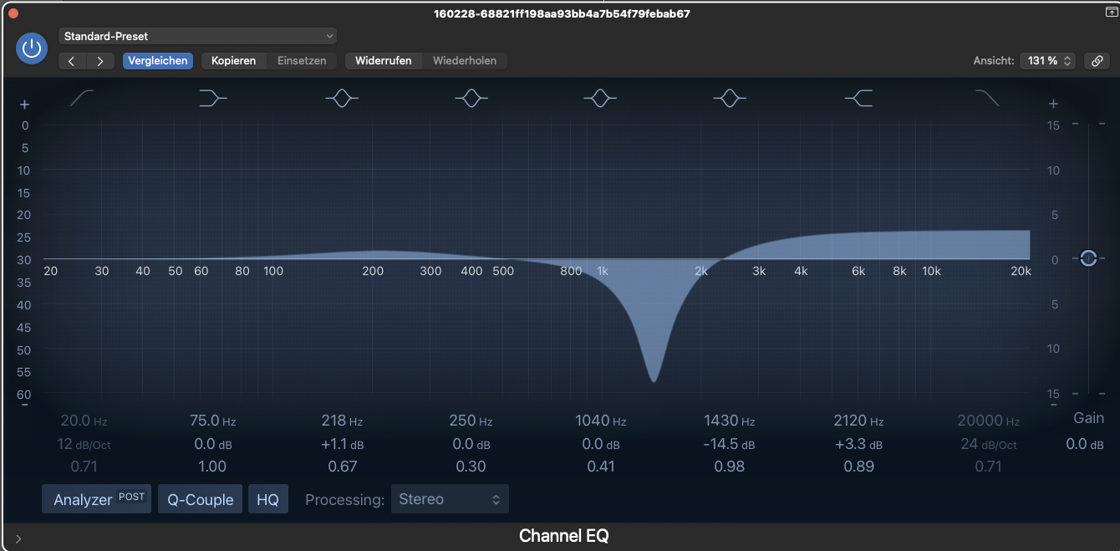
Task: Toggle the low shelf band icon
Action: point(213,99)
